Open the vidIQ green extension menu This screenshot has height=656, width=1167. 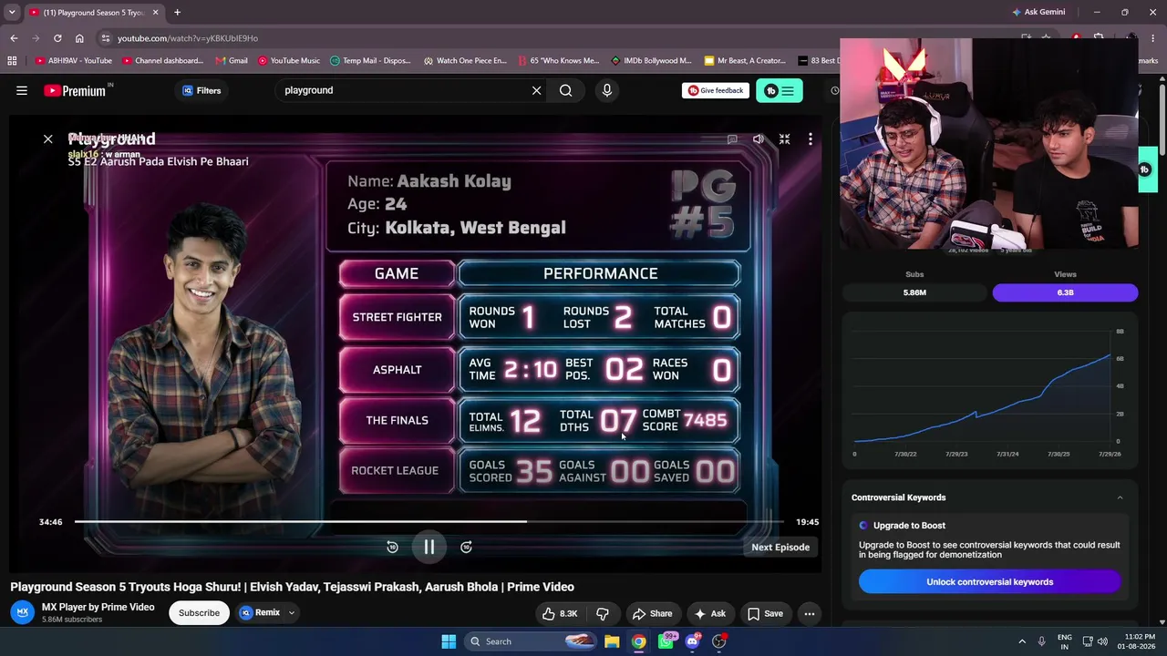click(x=780, y=90)
